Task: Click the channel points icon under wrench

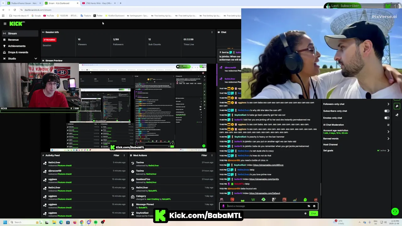Action: pyautogui.click(x=397, y=115)
